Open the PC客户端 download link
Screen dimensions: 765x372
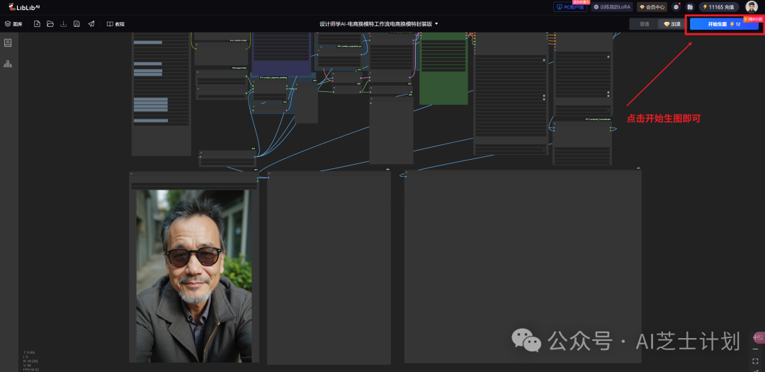569,7
